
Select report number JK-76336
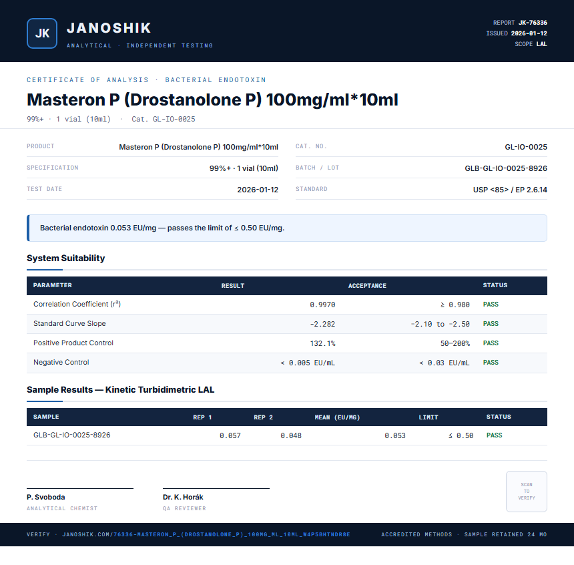[533, 23]
